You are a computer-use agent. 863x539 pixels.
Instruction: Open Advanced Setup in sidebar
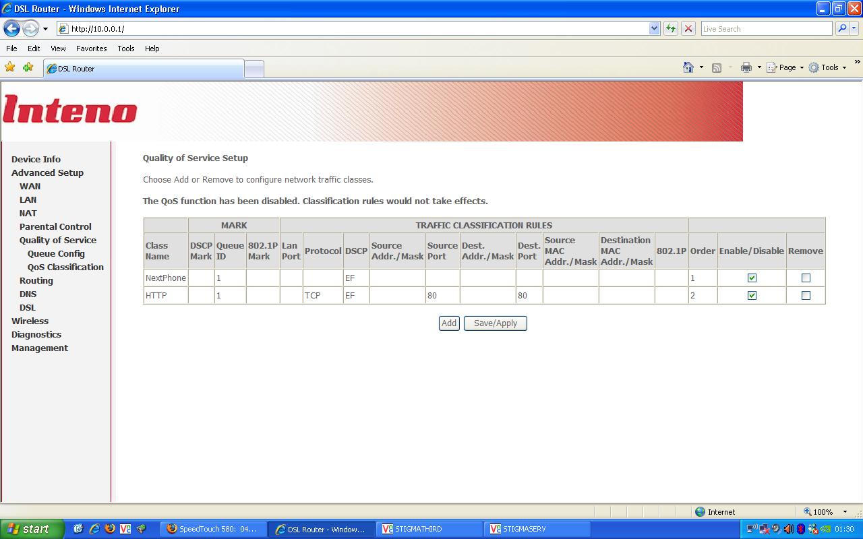pyautogui.click(x=47, y=172)
